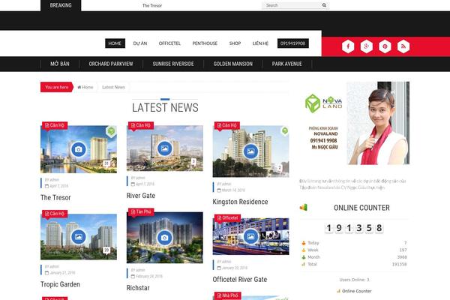This screenshot has height=300, width=450.
Task: Click the Căn Hộ tag on Tropic Garden
Action: (55, 214)
